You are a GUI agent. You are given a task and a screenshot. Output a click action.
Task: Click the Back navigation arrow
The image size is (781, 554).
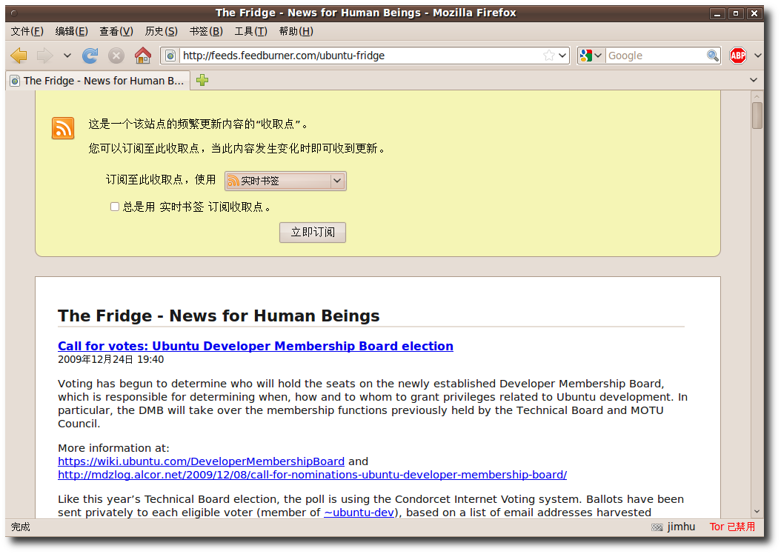pos(19,56)
